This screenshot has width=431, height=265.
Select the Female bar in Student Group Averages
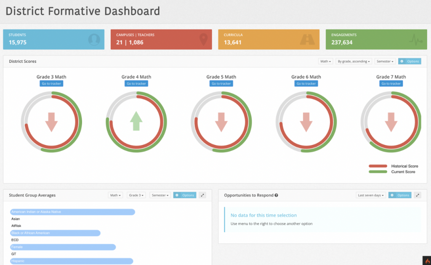point(63,247)
